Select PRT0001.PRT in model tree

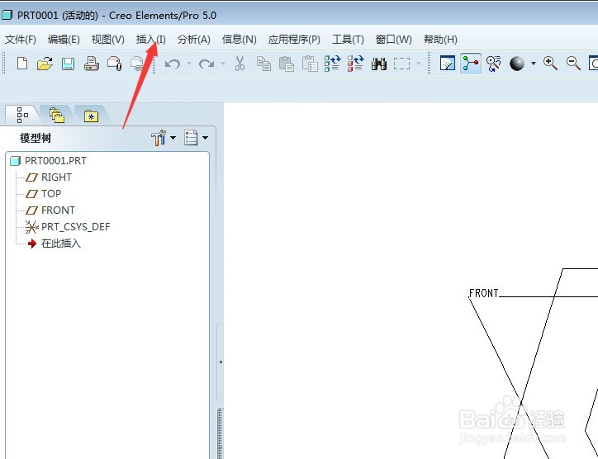(55, 160)
